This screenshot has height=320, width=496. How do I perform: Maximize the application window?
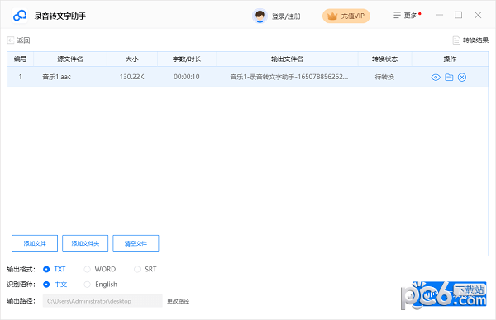[458, 15]
